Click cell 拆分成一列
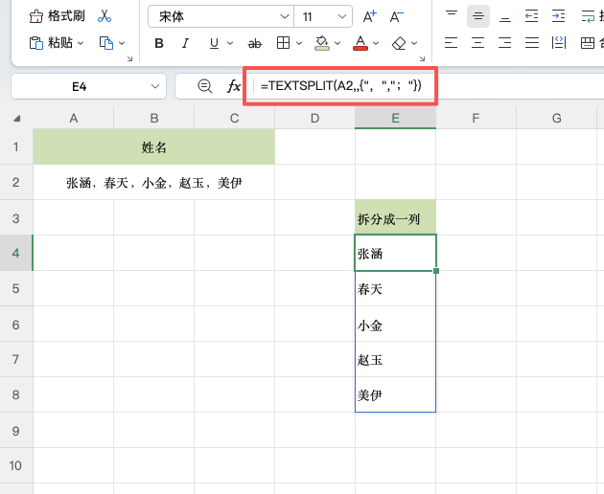 point(395,217)
